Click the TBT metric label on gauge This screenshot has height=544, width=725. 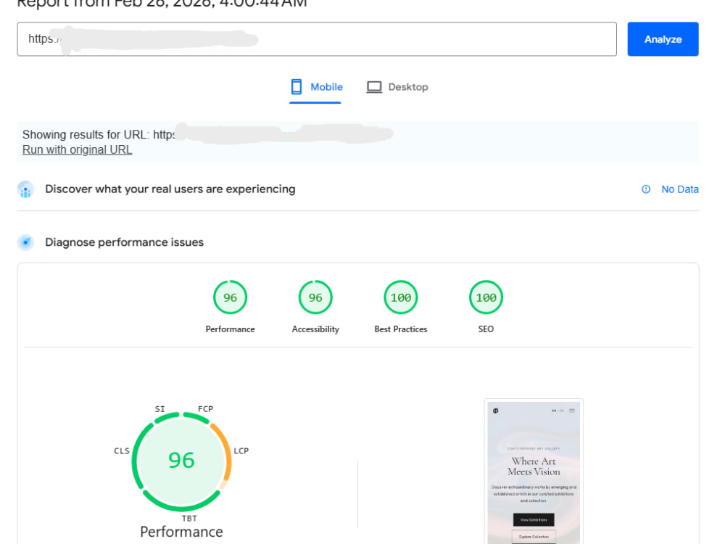189,519
